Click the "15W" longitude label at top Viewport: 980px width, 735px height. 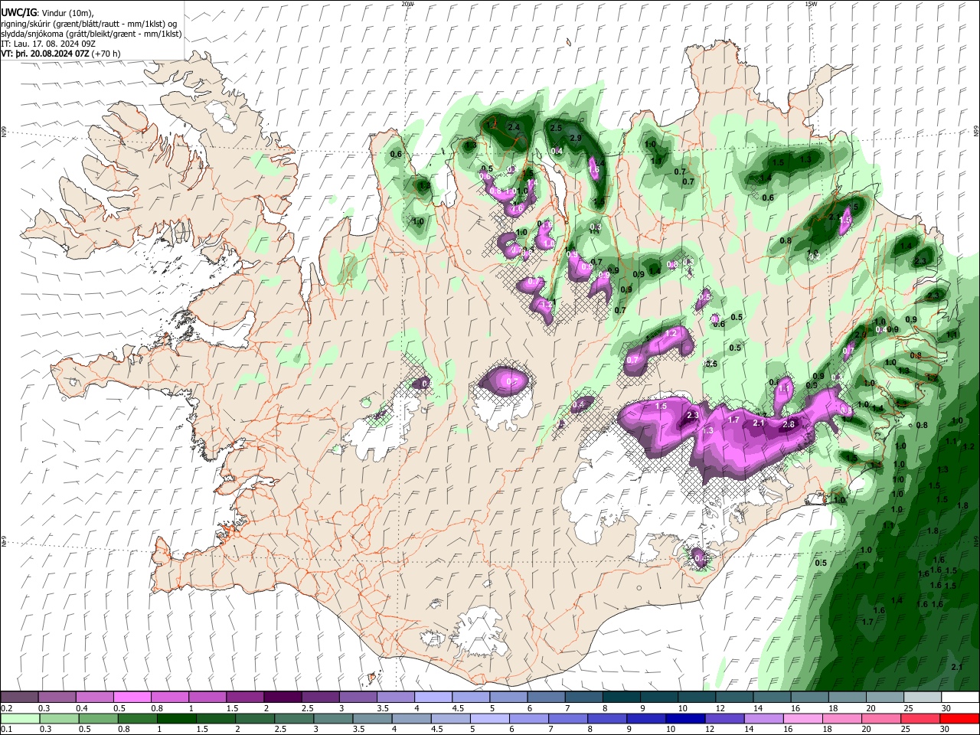point(812,4)
